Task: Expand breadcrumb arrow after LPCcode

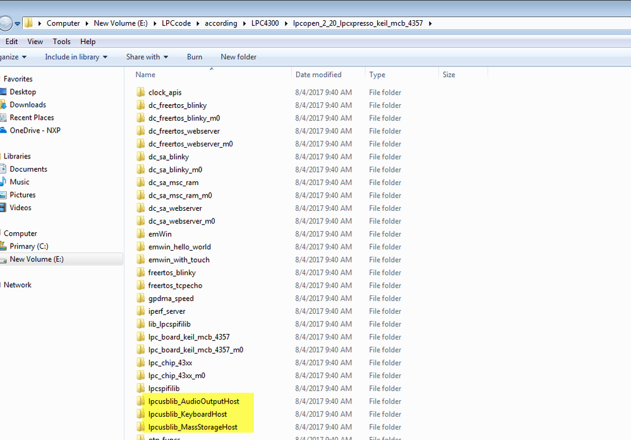Action: pyautogui.click(x=198, y=23)
